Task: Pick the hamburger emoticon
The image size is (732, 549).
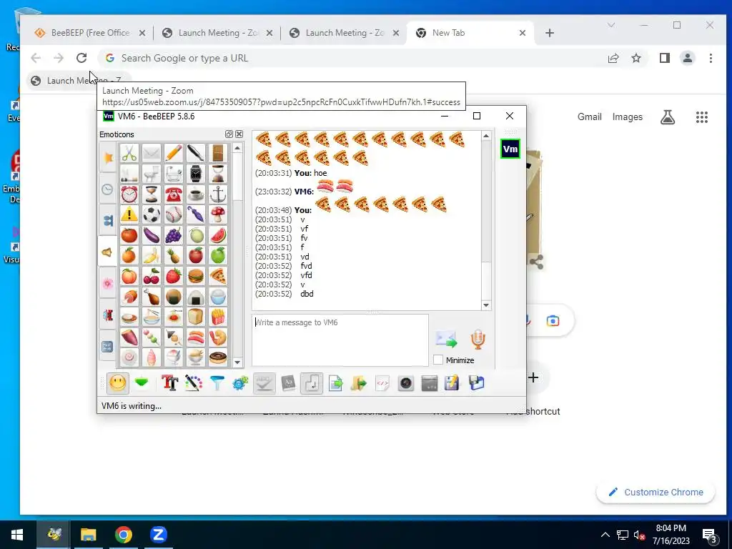Action: (x=196, y=277)
